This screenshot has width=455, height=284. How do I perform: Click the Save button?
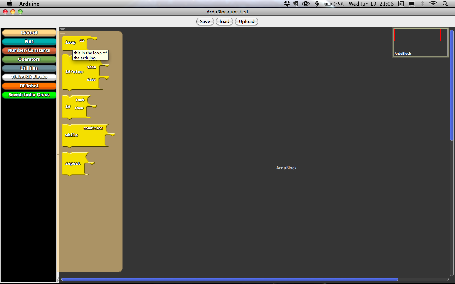[x=205, y=21]
